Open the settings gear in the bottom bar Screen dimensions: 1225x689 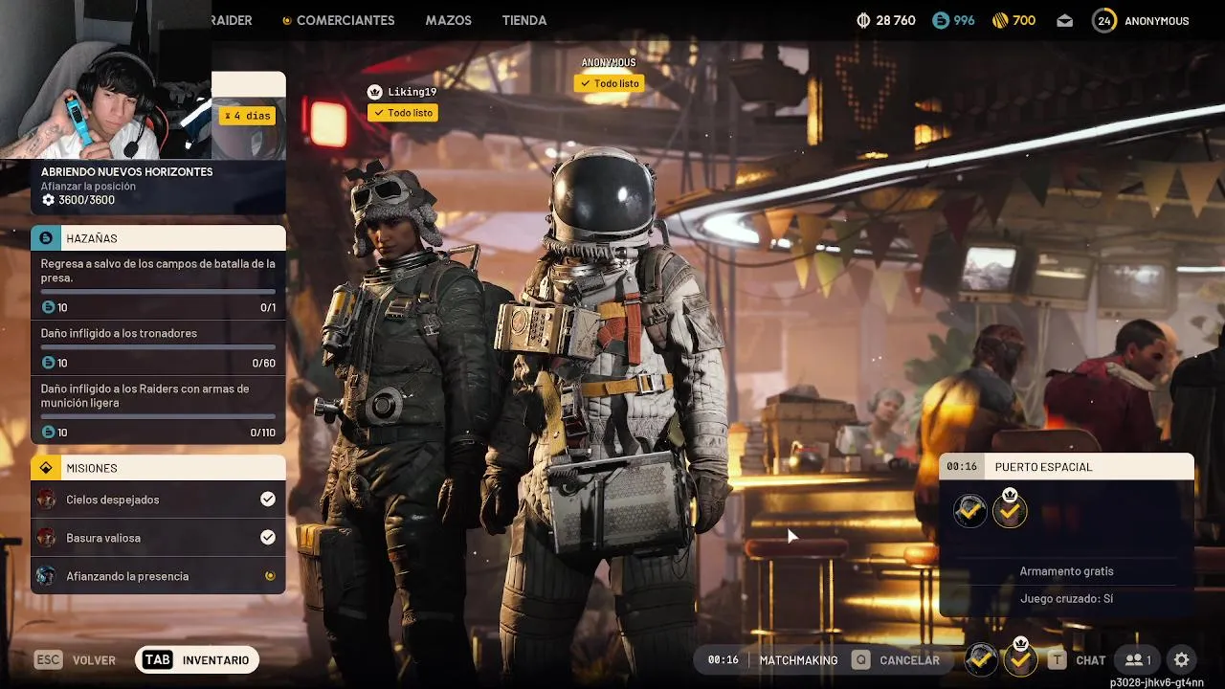tap(1182, 660)
